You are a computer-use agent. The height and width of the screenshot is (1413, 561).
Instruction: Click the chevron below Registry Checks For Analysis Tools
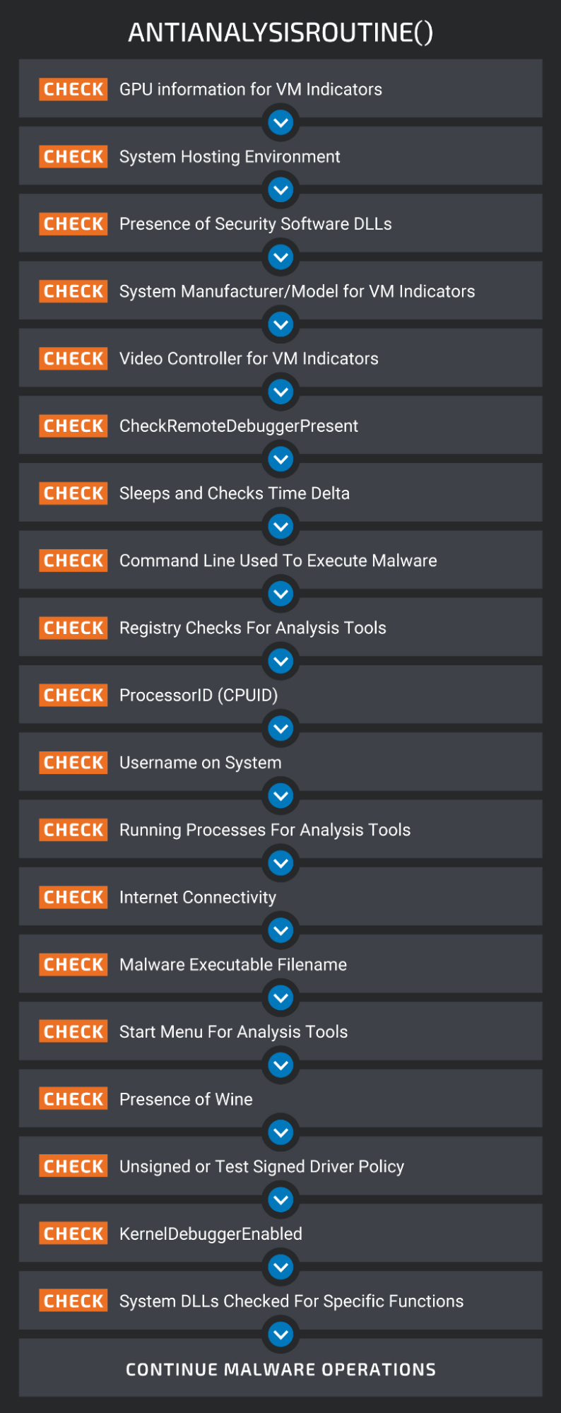click(x=281, y=662)
